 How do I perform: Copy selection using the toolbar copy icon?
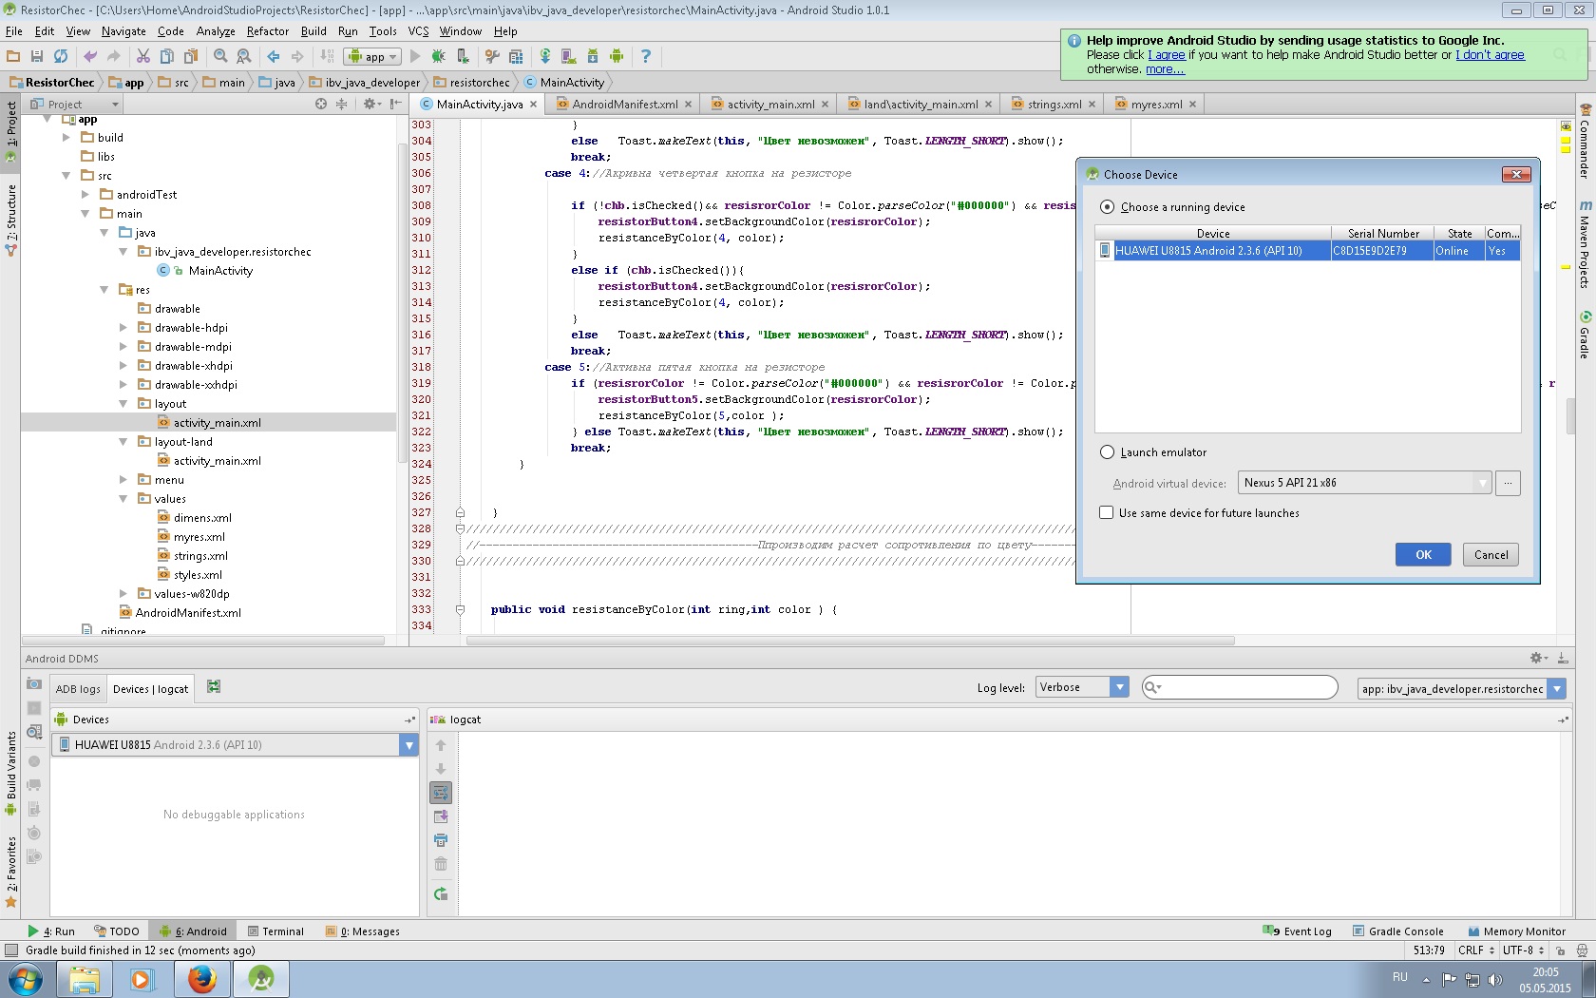pyautogui.click(x=167, y=56)
